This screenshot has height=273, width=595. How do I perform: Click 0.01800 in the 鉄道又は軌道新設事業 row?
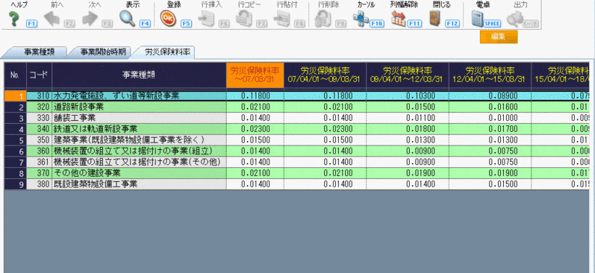(407, 129)
